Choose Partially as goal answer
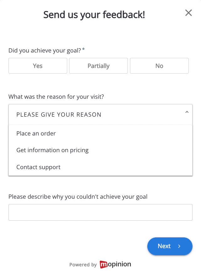The image size is (201, 271). click(98, 66)
